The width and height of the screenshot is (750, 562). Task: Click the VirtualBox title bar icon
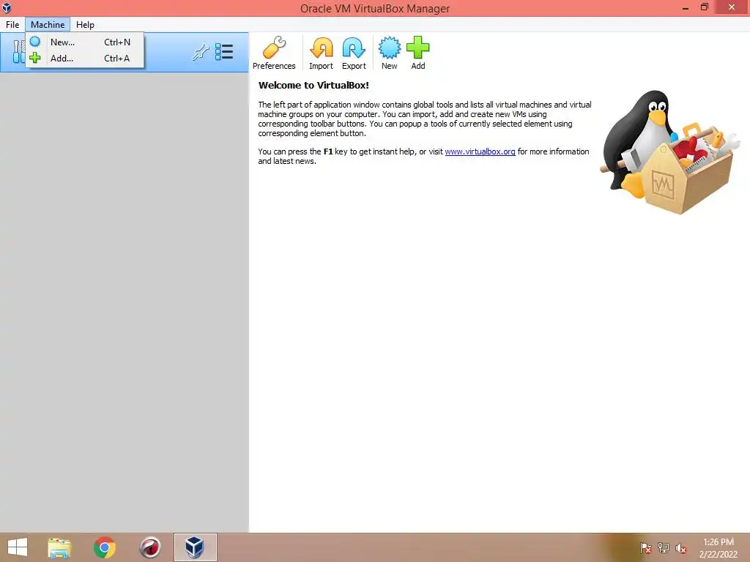pos(7,7)
